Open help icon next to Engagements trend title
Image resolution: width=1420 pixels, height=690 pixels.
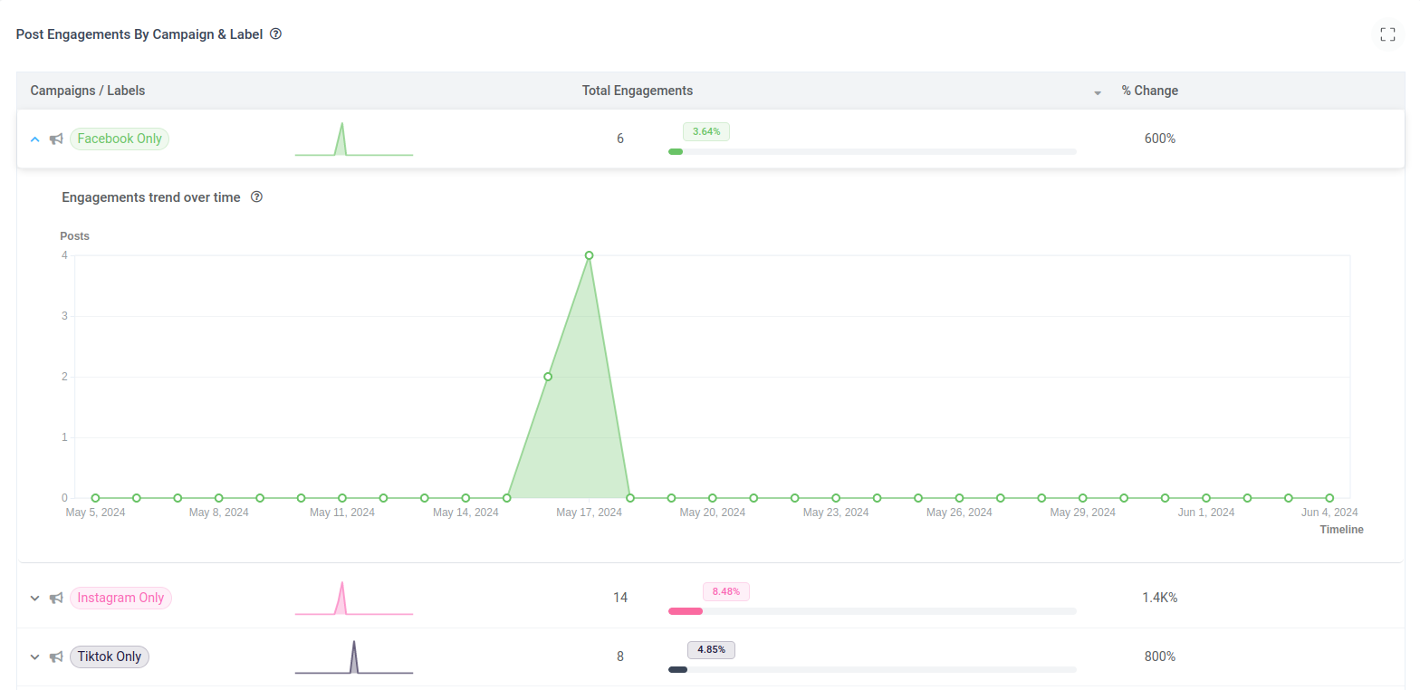[x=256, y=197]
